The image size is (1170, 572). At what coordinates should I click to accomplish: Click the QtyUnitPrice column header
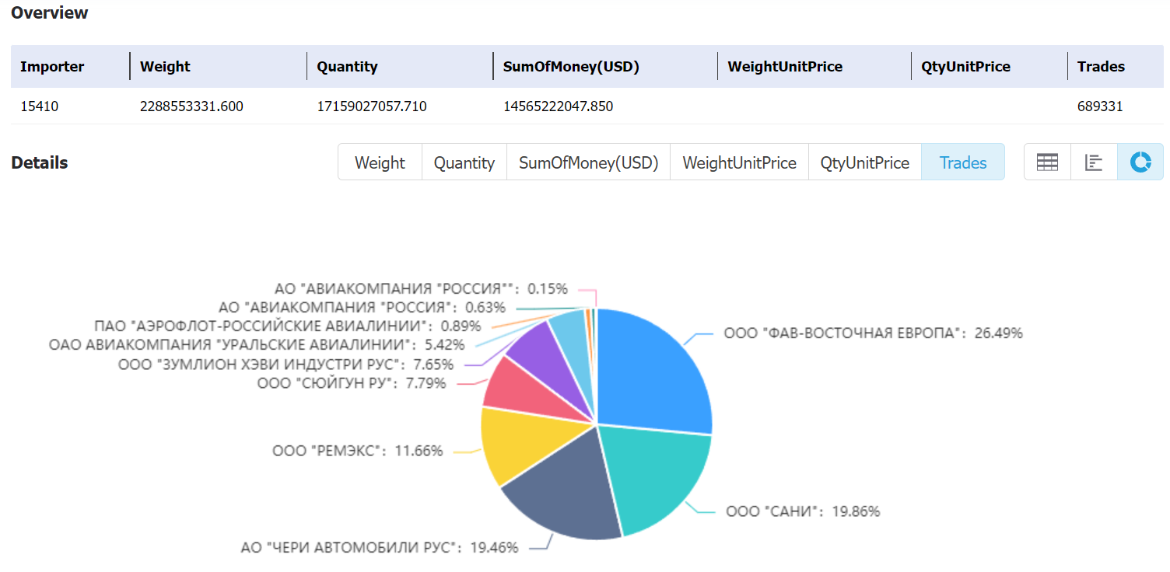(x=965, y=67)
